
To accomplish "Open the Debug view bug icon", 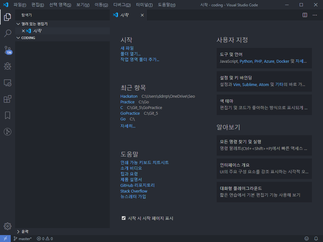I will [x=8, y=66].
